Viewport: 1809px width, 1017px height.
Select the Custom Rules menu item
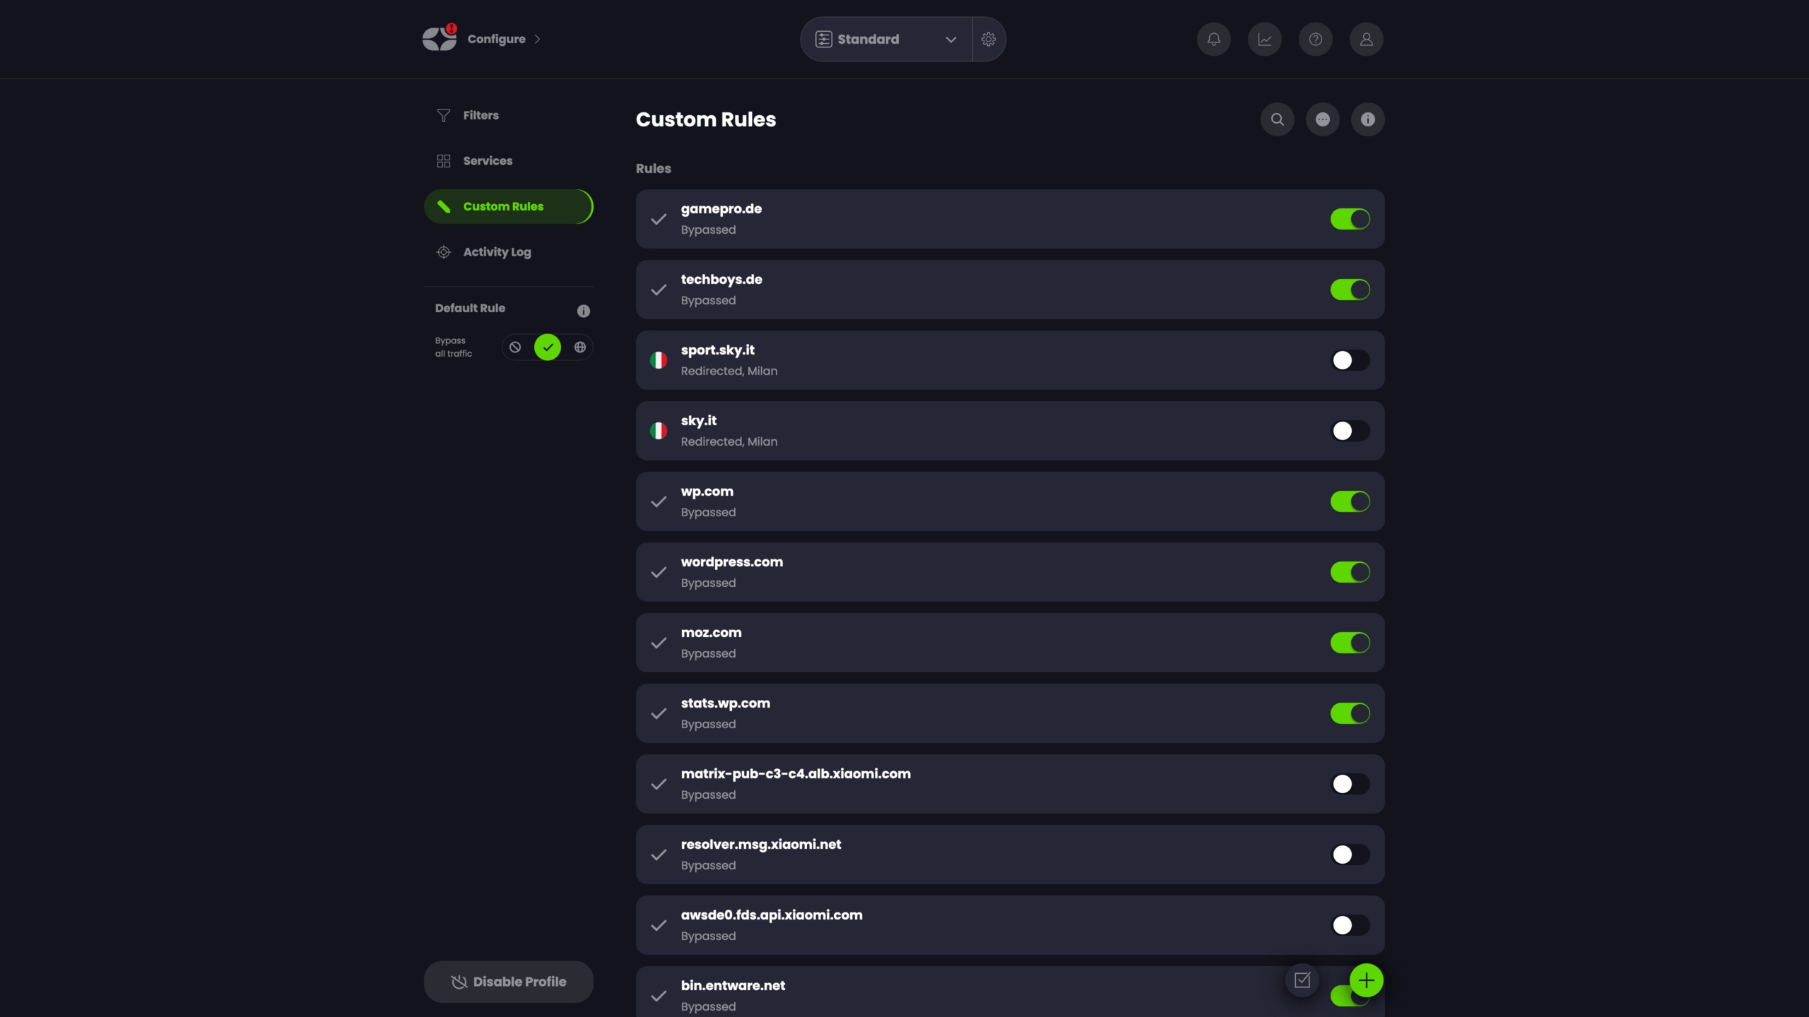(503, 206)
